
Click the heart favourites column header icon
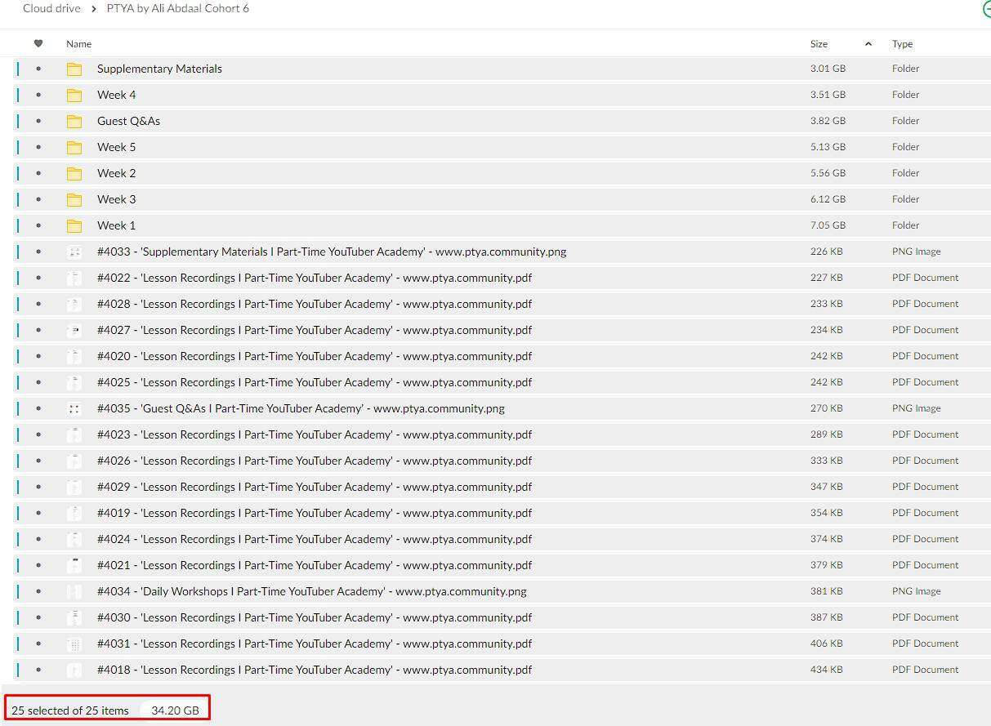[x=38, y=44]
